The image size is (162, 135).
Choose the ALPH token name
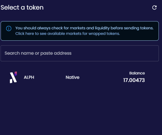[29, 77]
